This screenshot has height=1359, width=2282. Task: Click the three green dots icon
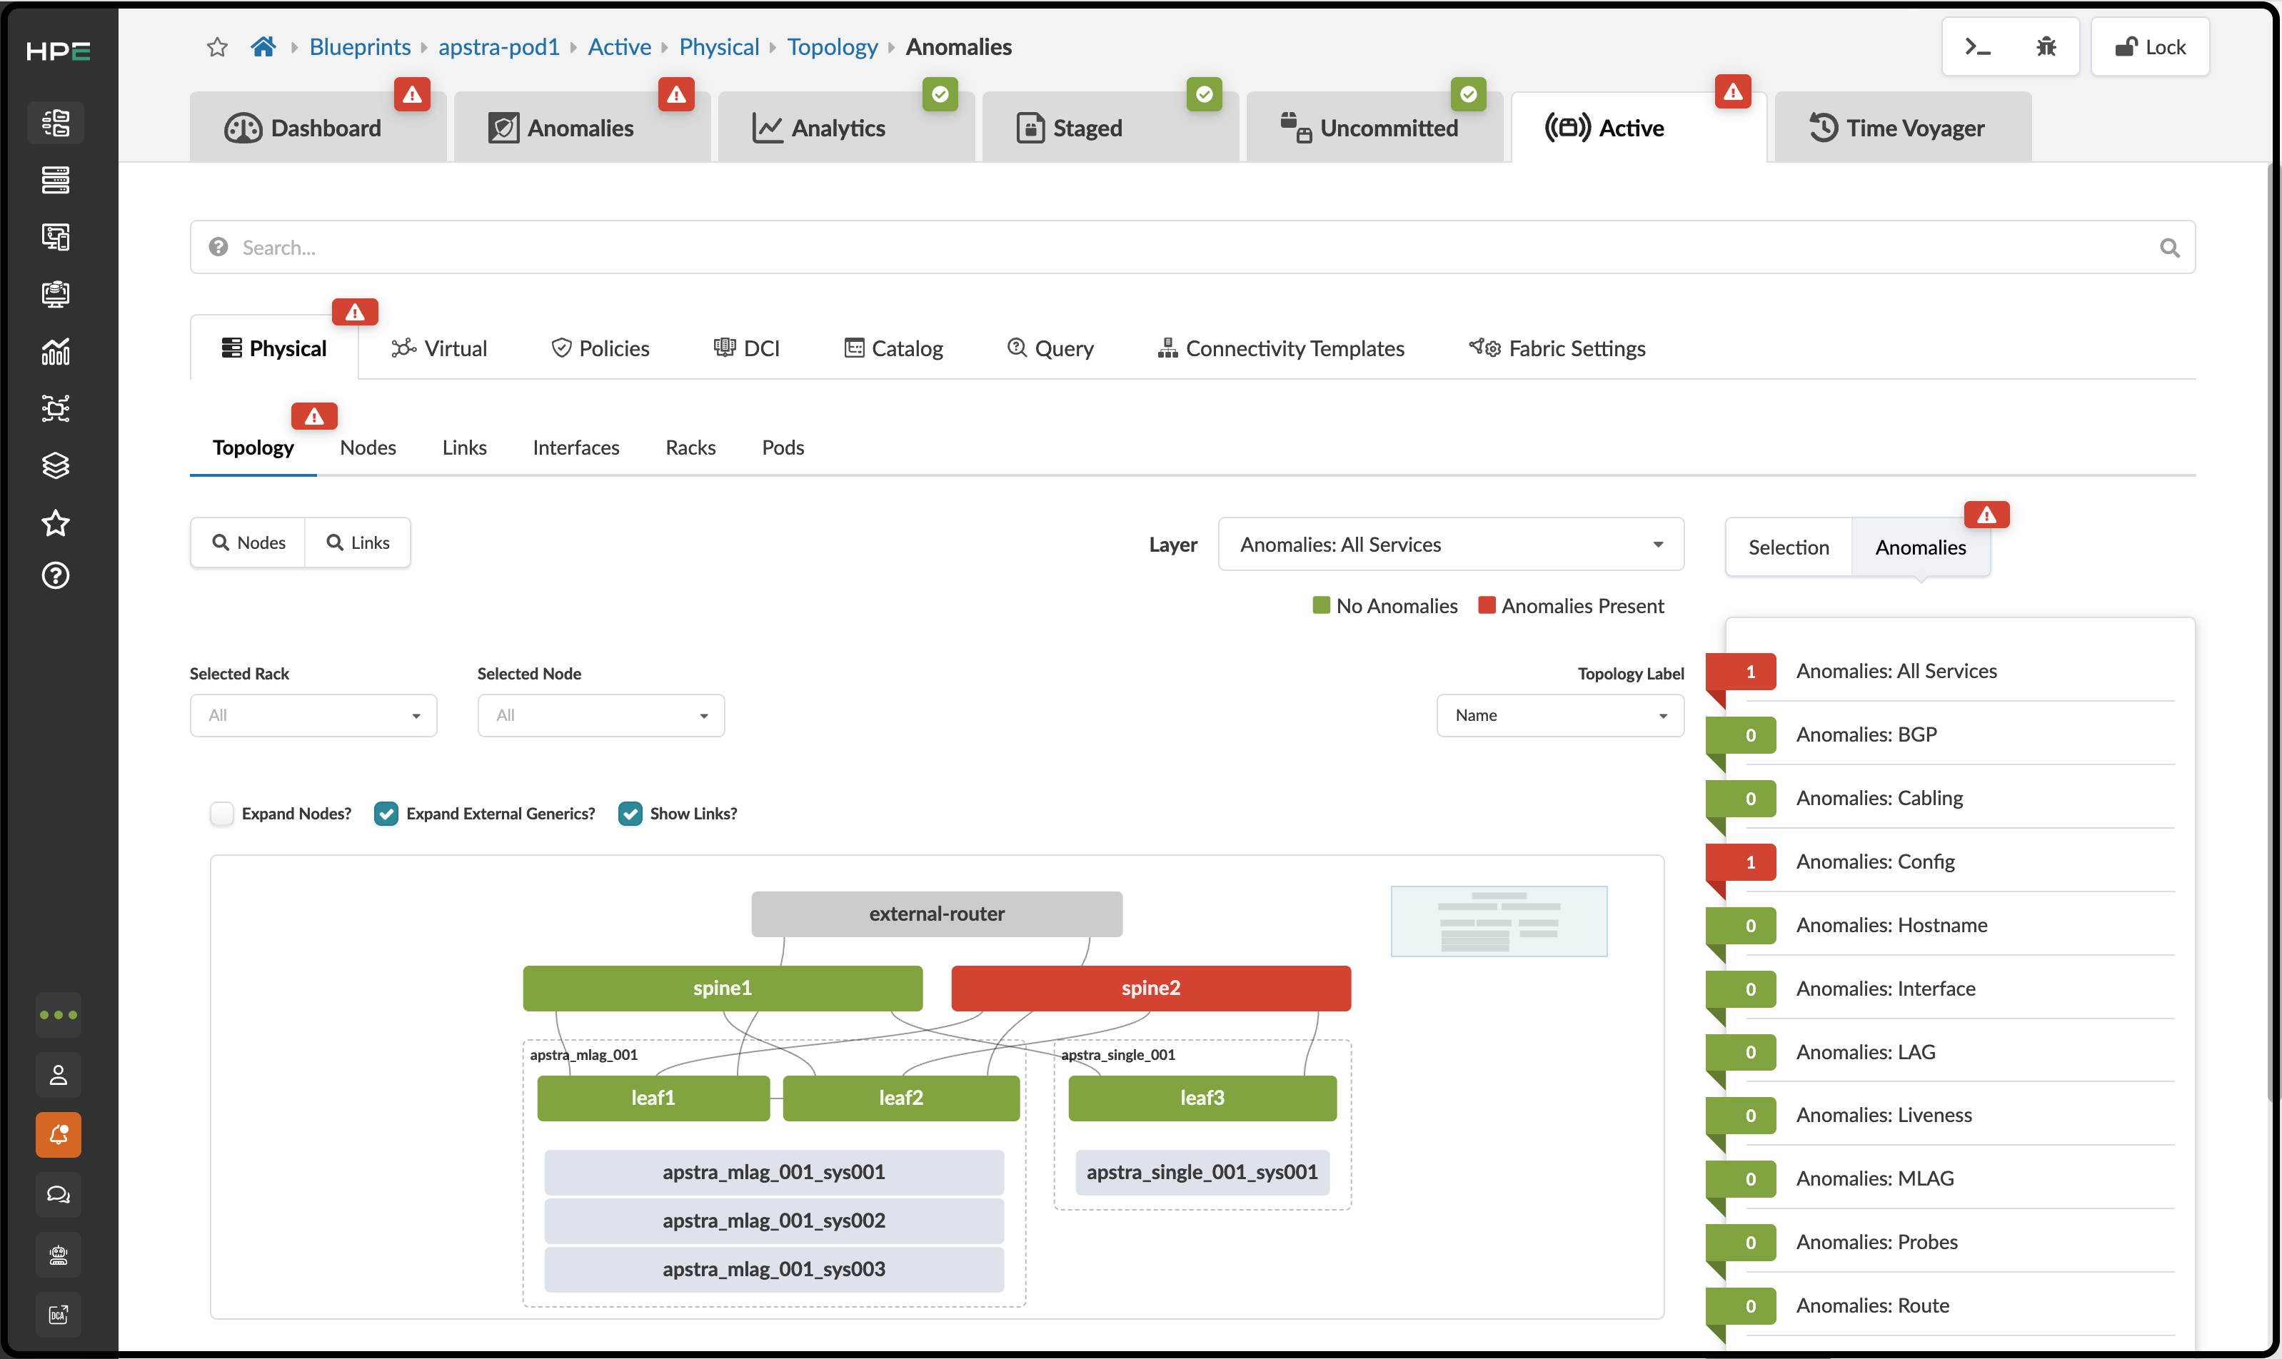tap(59, 1015)
